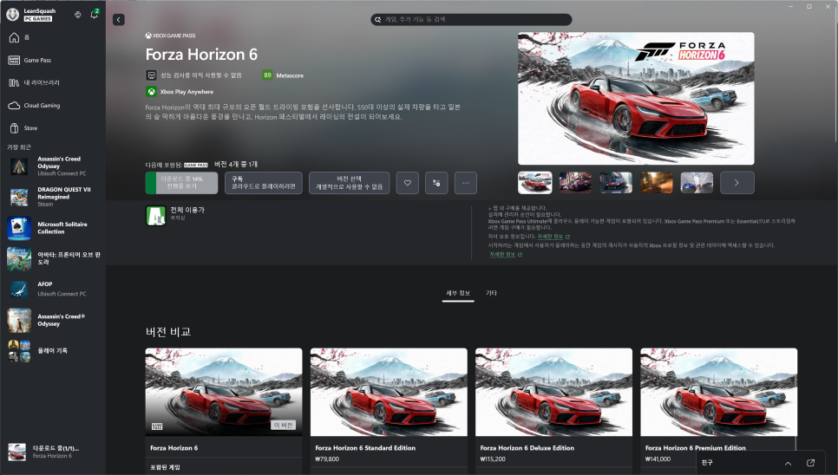
Task: Click the ₩141,000 Premium Edition price
Action: coord(658,459)
